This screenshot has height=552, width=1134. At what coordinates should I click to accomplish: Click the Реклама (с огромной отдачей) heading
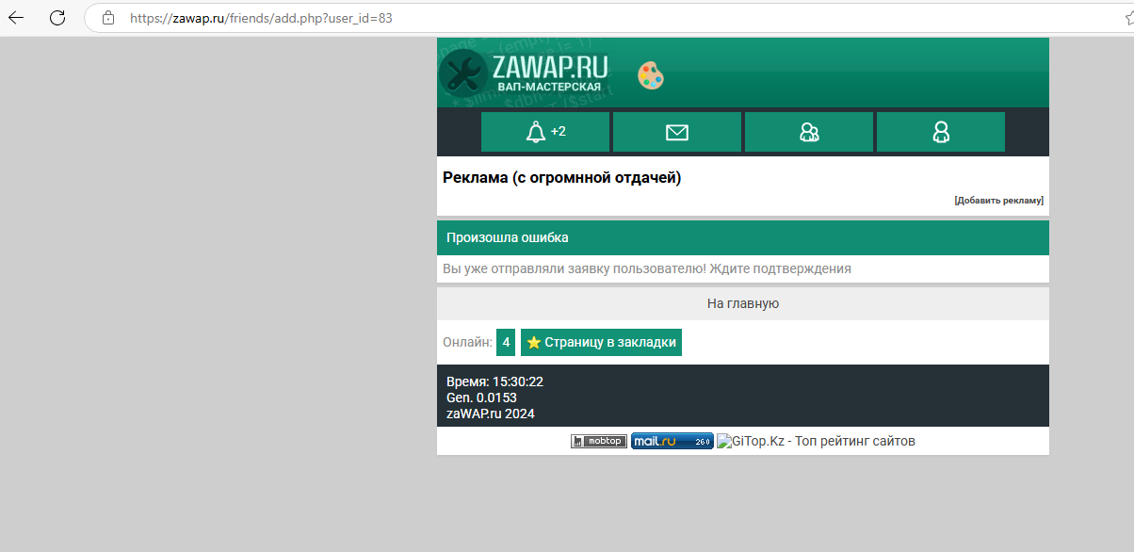[561, 178]
